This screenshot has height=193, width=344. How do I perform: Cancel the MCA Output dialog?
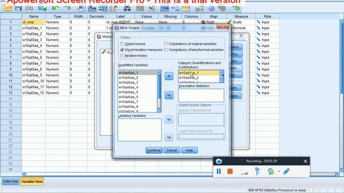pos(171,150)
